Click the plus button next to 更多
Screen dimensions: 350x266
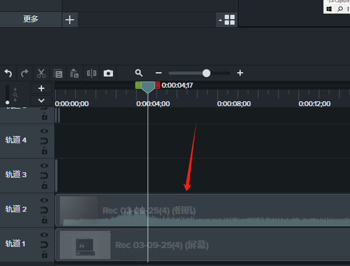tap(70, 20)
